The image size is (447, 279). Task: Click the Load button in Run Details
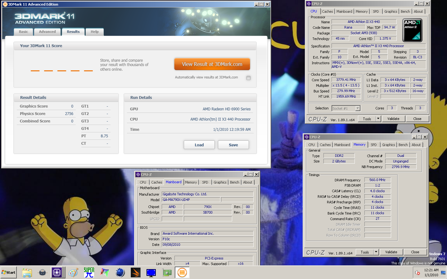pos(199,145)
